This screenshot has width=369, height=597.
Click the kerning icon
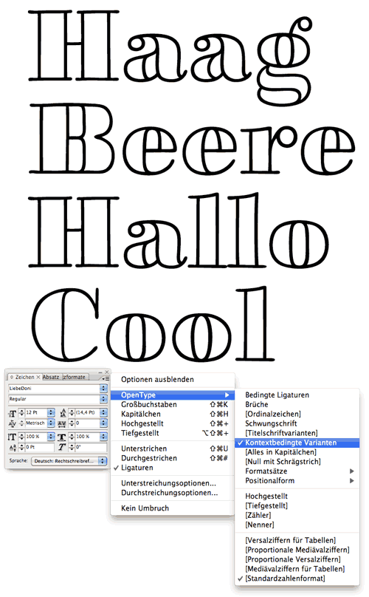pyautogui.click(x=12, y=423)
